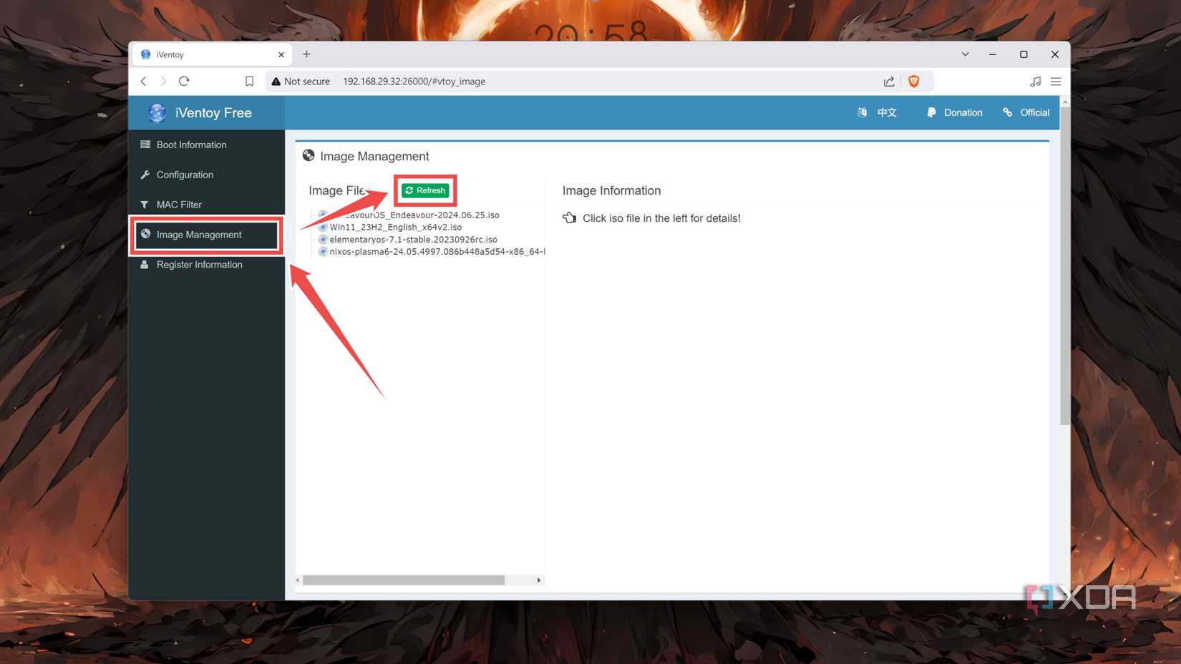Image resolution: width=1181 pixels, height=664 pixels.
Task: Click the link icon beside Official
Action: (x=1008, y=112)
